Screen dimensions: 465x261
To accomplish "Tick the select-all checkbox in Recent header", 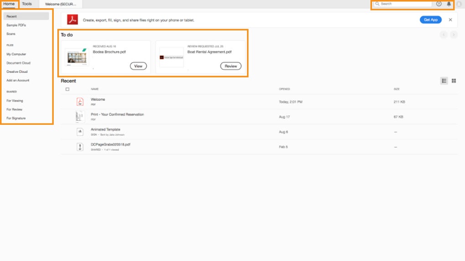I will tap(67, 89).
